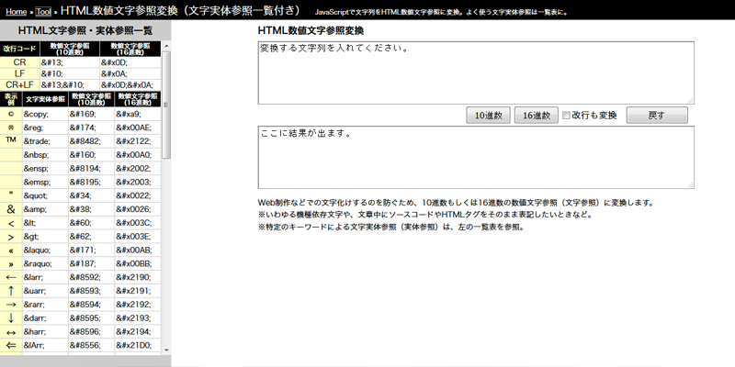Click the &#x0D;&#x0A; hex cell
The height and width of the screenshot is (367, 735).
(130, 84)
